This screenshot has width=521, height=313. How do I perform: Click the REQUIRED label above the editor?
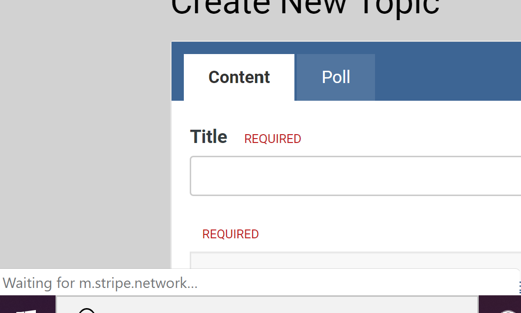pyautogui.click(x=230, y=234)
